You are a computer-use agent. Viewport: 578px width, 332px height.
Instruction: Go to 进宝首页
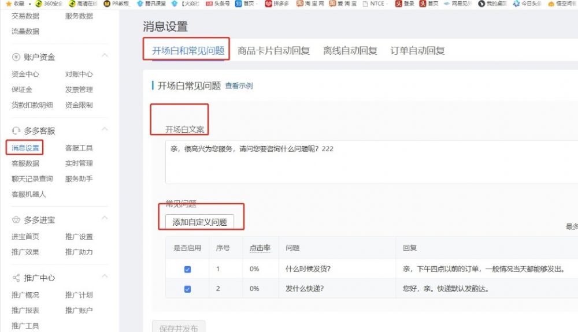point(25,237)
